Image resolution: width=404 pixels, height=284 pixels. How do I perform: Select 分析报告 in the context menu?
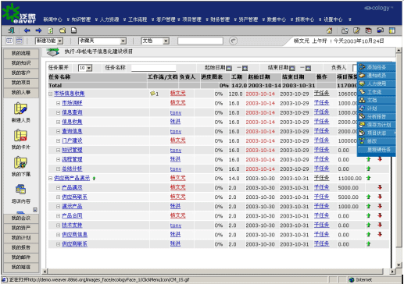(377, 116)
